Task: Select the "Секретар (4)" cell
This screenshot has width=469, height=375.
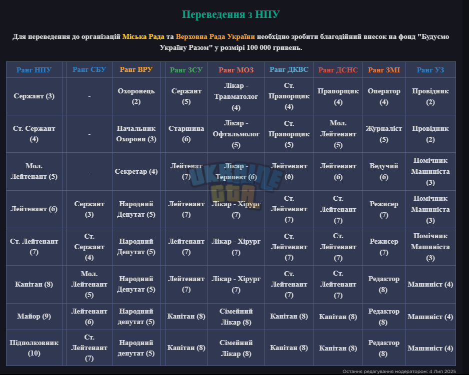Action: 136,171
